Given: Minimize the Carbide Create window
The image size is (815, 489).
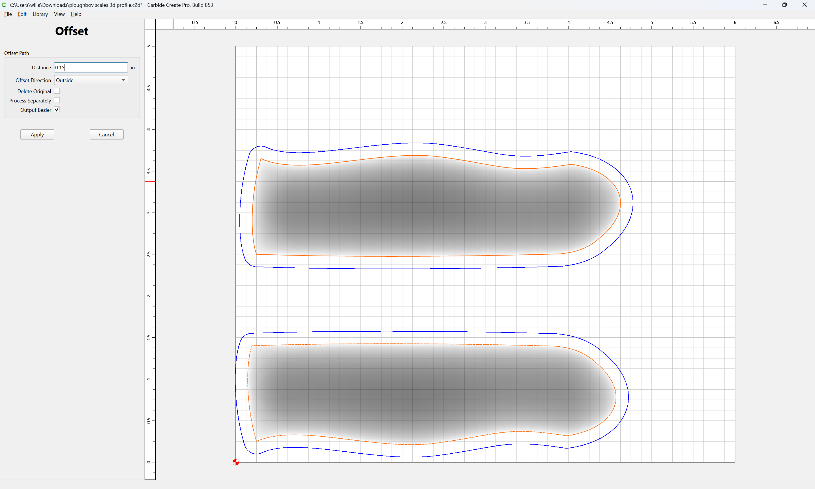Looking at the screenshot, I should click(765, 5).
